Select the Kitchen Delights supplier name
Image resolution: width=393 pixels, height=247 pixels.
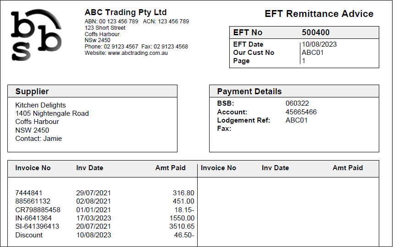pos(40,105)
